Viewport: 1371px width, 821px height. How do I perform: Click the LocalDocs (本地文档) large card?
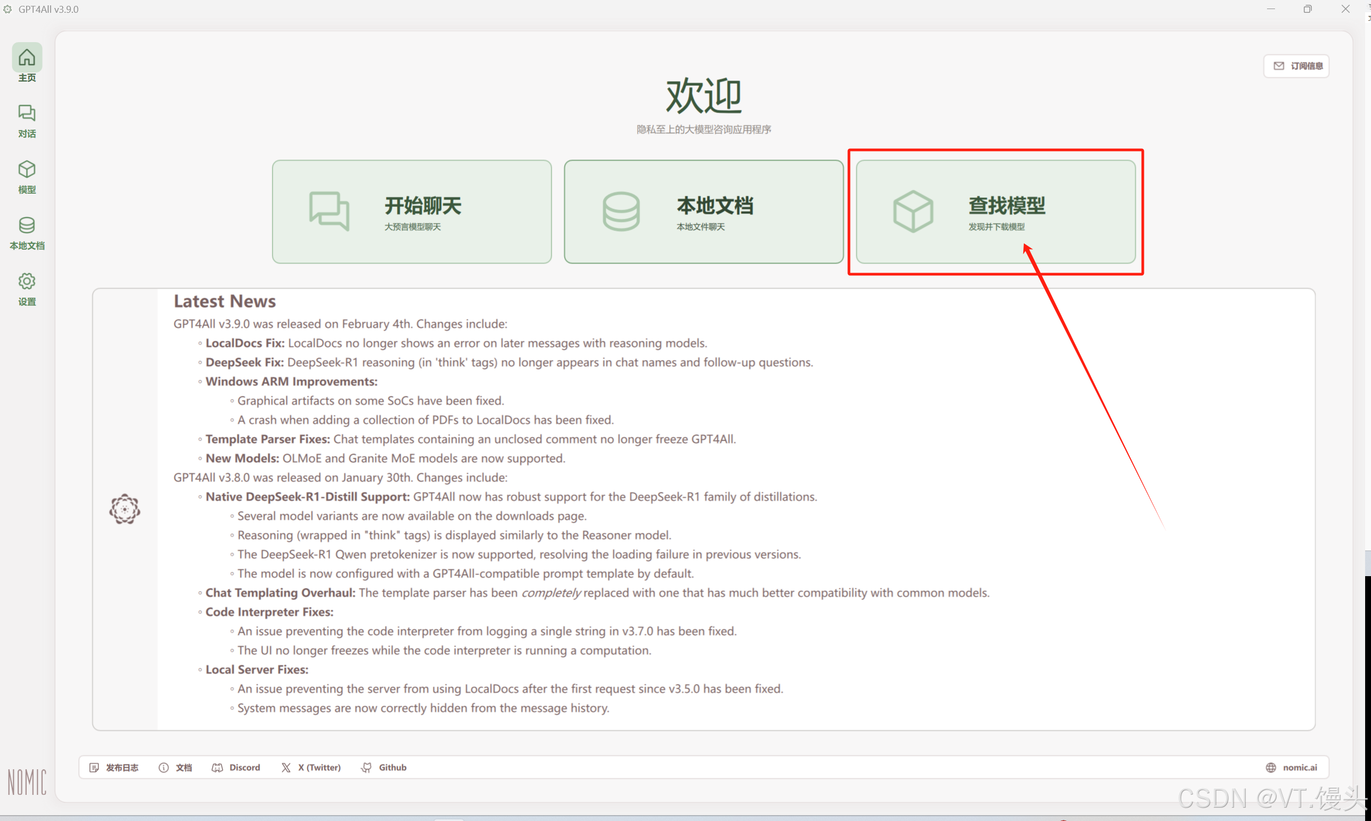(x=703, y=211)
